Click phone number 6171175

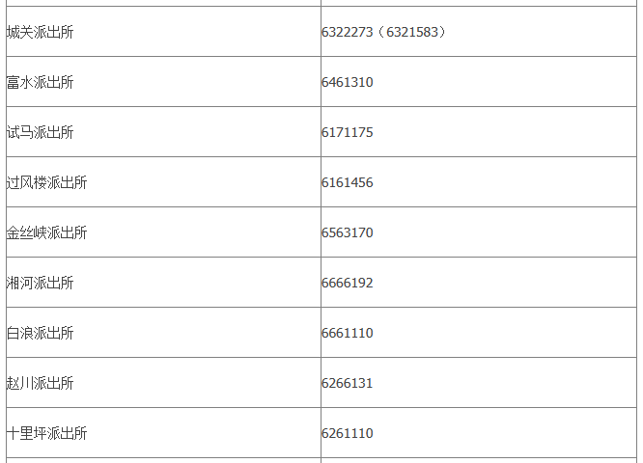(348, 132)
